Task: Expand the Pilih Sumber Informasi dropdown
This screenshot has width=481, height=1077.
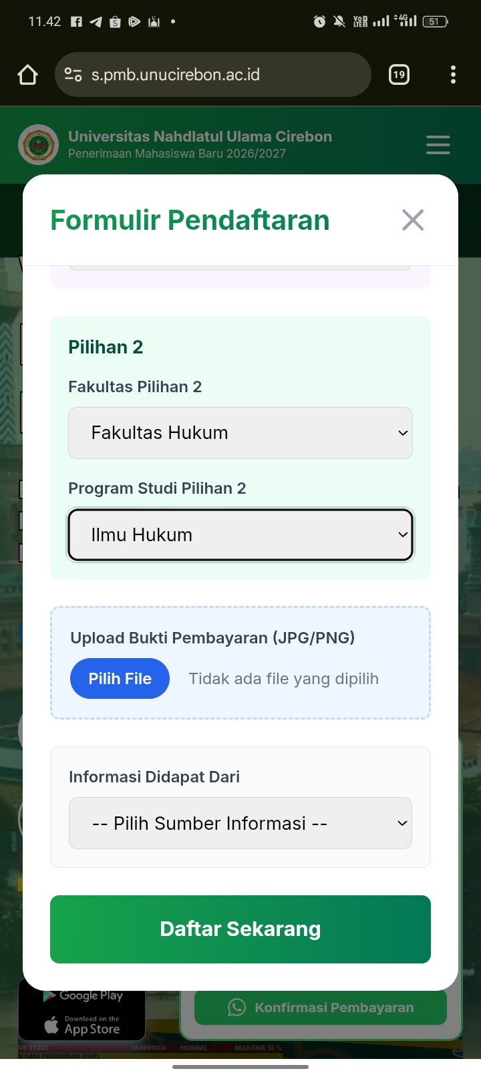Action: tap(240, 823)
